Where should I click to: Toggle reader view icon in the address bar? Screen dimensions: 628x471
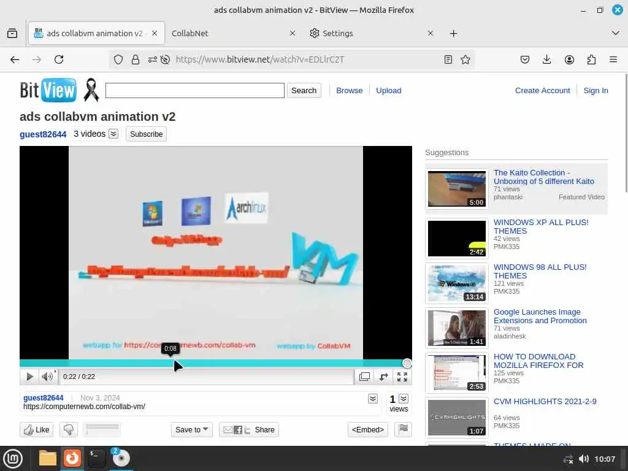(448, 59)
